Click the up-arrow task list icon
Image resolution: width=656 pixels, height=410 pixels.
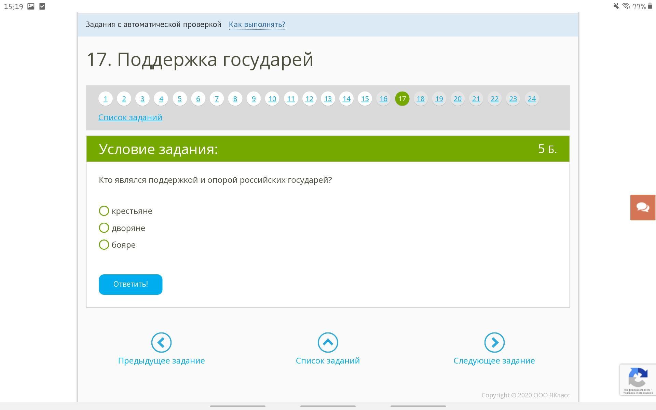coord(328,342)
